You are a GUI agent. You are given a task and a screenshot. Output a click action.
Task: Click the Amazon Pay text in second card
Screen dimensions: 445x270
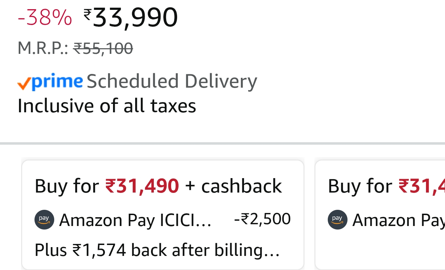[x=398, y=220]
